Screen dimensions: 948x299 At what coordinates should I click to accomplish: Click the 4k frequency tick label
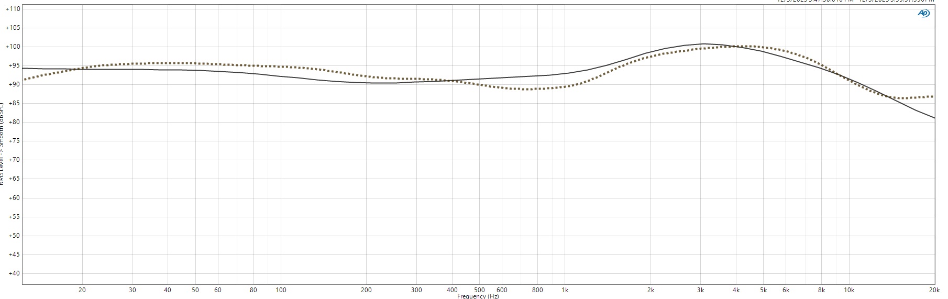(736, 290)
